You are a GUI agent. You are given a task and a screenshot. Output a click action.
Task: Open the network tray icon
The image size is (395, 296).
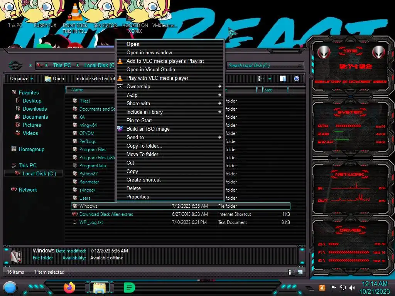(343, 288)
